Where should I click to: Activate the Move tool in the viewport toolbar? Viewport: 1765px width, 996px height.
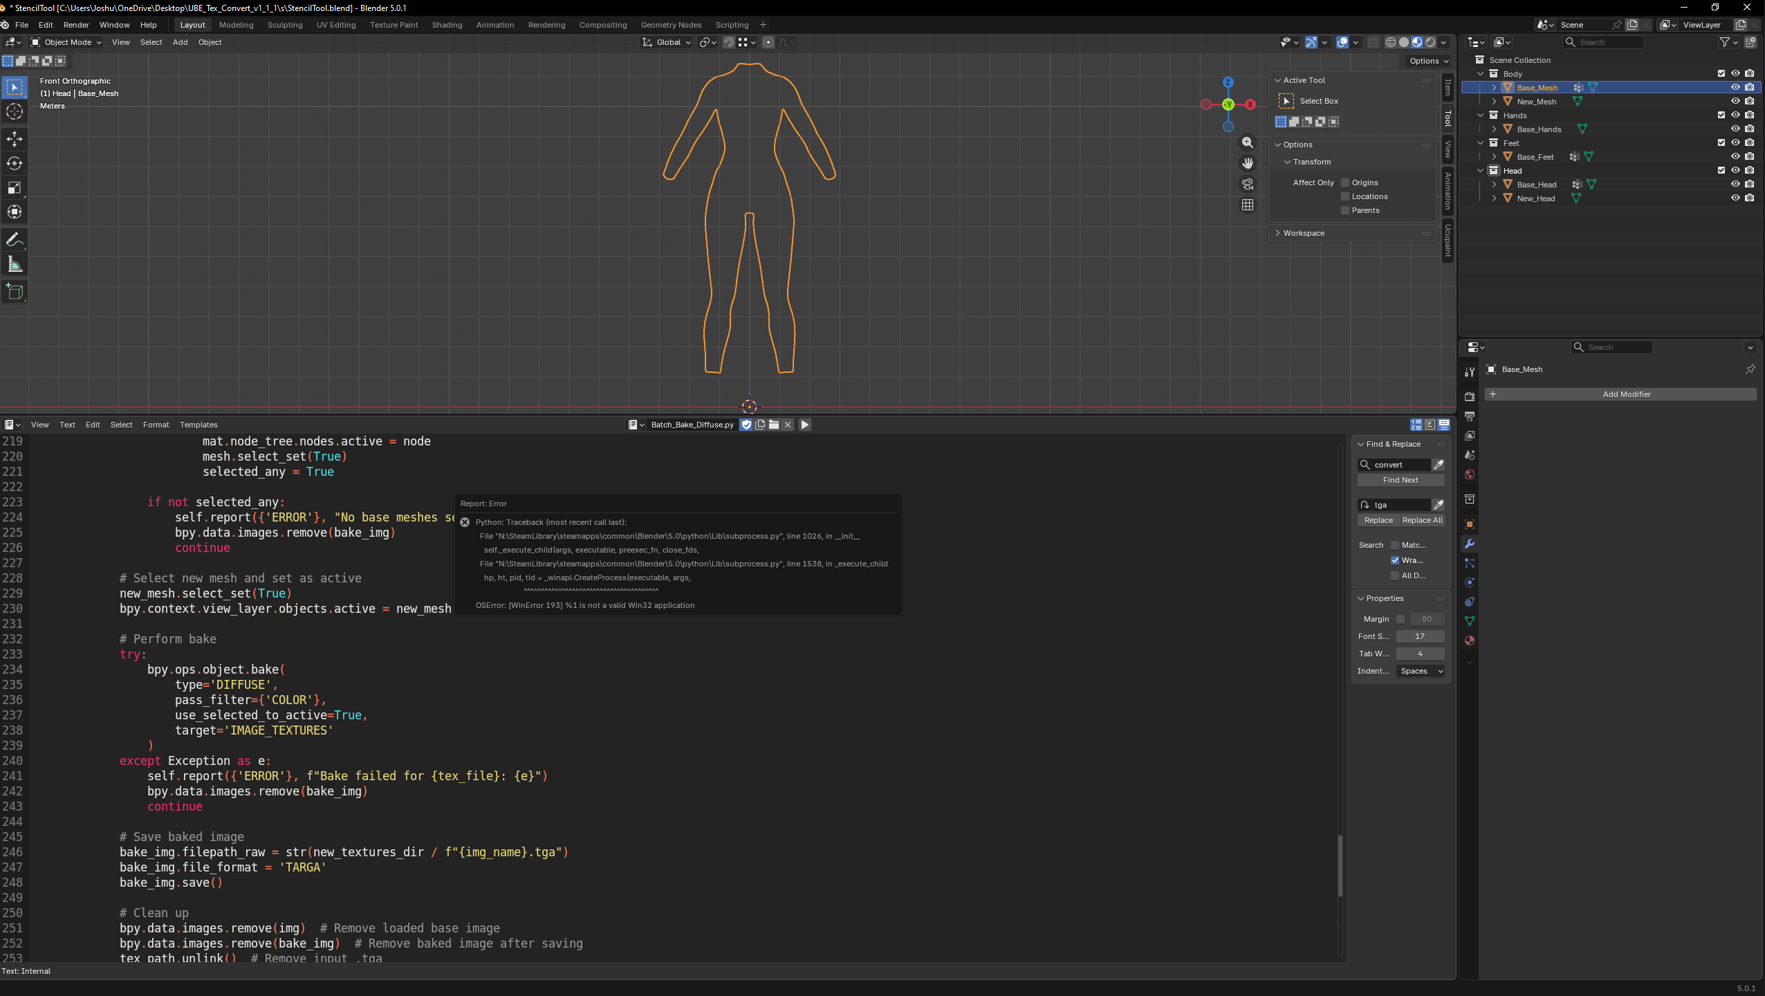(14, 138)
